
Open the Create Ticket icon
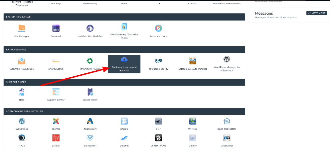point(90,92)
